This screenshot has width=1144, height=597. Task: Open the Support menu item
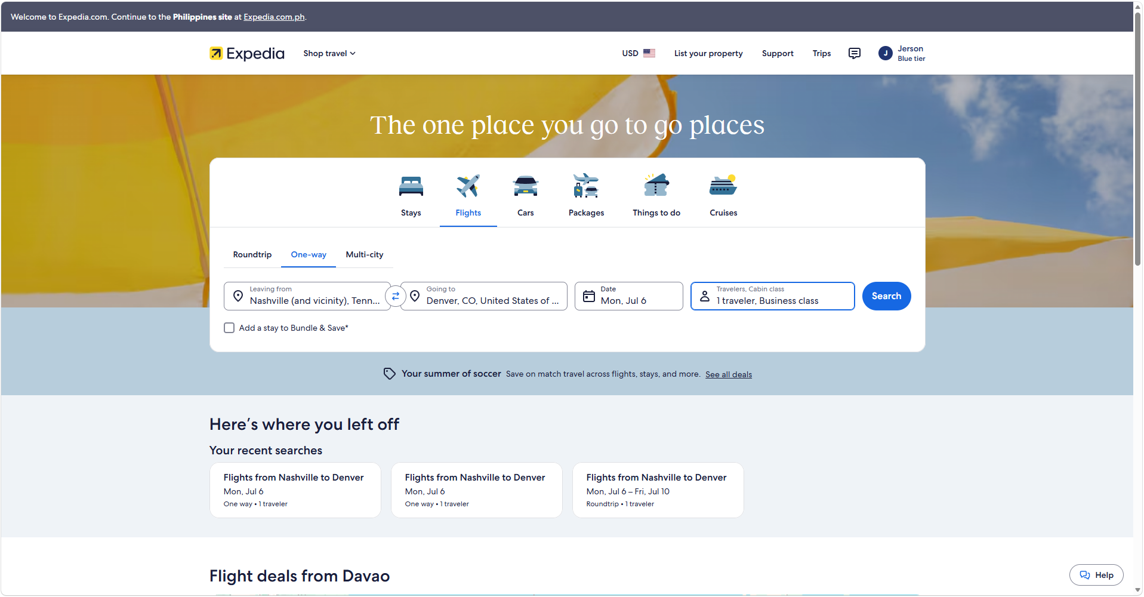tap(778, 53)
